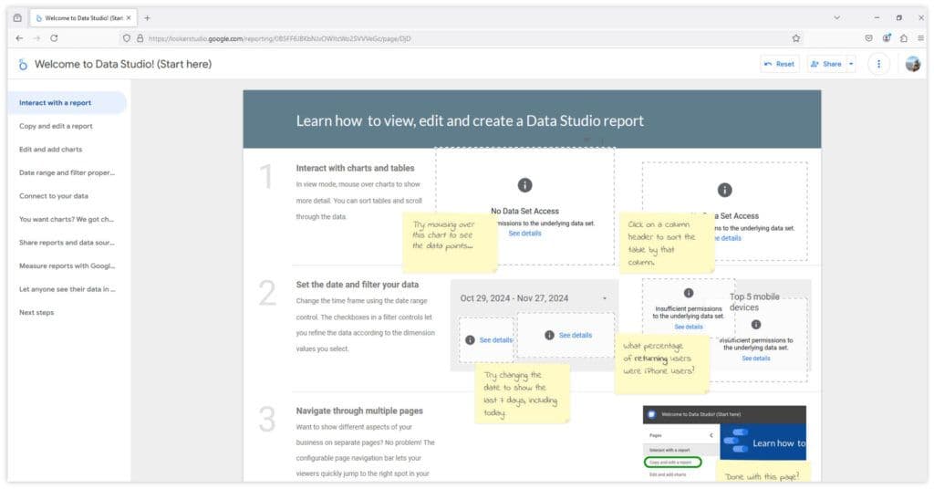Bookmark this page with the star icon
Image resolution: width=934 pixels, height=489 pixels.
coord(795,38)
